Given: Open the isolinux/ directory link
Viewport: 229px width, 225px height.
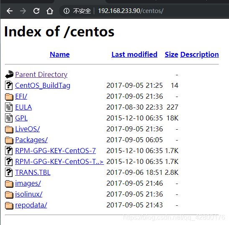Looking at the screenshot, I should click(x=29, y=194).
